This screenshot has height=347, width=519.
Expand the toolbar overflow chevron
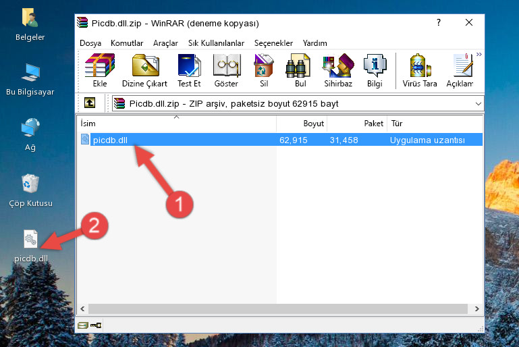[479, 54]
